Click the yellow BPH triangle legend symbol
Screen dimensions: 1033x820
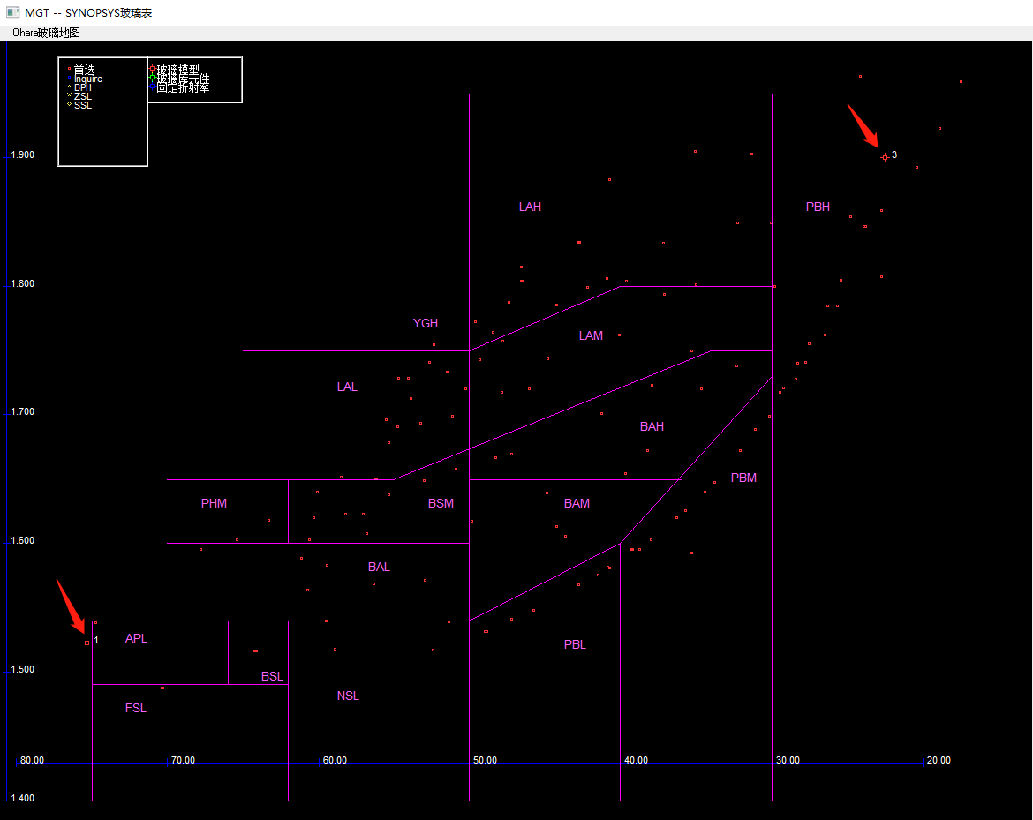click(x=69, y=87)
